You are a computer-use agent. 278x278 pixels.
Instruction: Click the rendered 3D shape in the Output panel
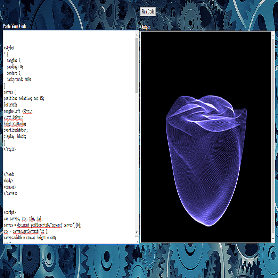205,160
